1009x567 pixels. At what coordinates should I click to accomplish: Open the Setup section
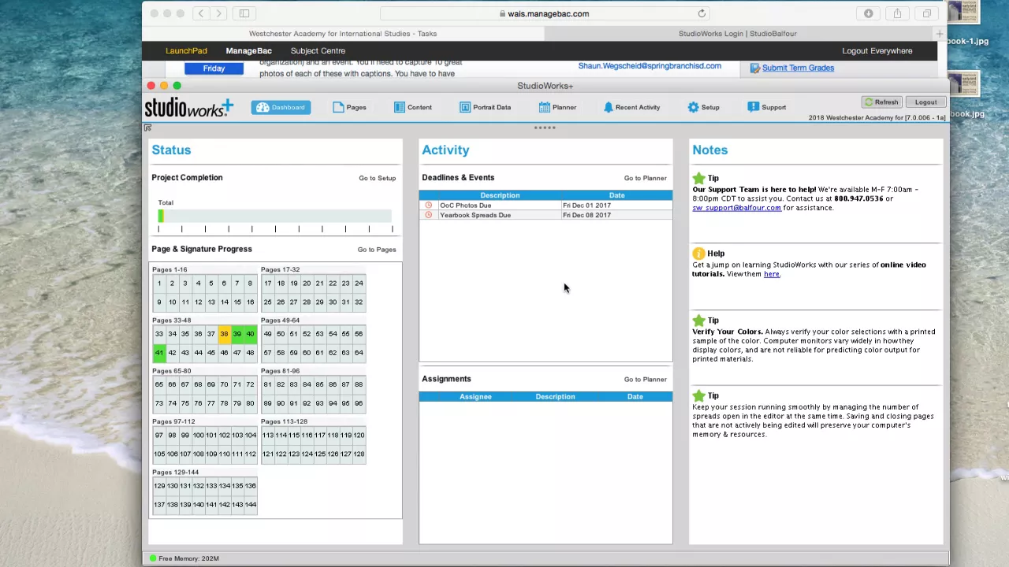coord(703,107)
